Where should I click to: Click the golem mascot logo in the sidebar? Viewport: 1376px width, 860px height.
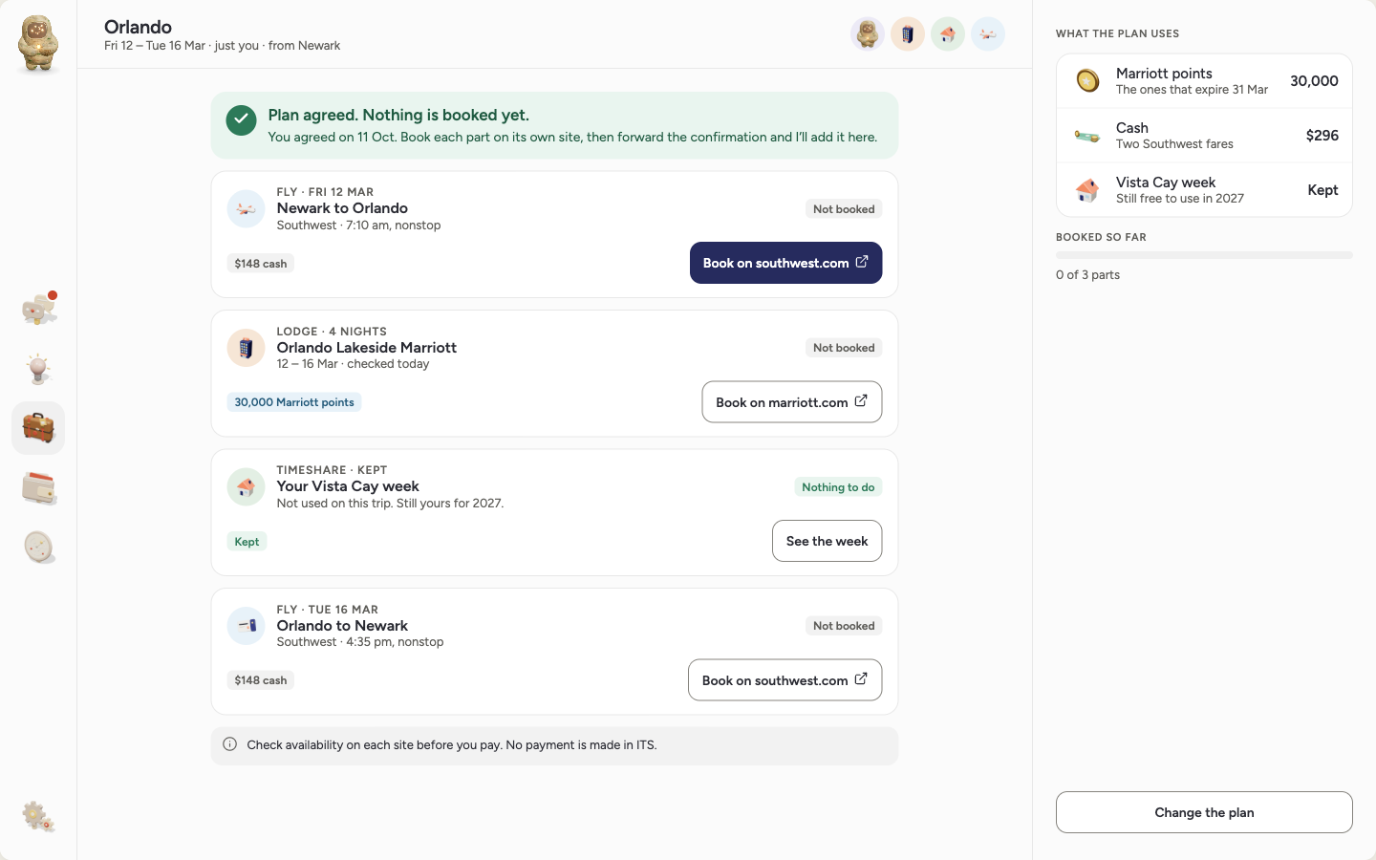(38, 43)
